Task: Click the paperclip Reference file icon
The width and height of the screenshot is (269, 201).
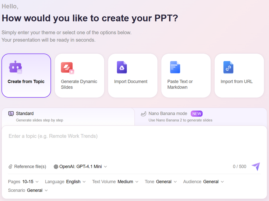Action: coord(11,167)
